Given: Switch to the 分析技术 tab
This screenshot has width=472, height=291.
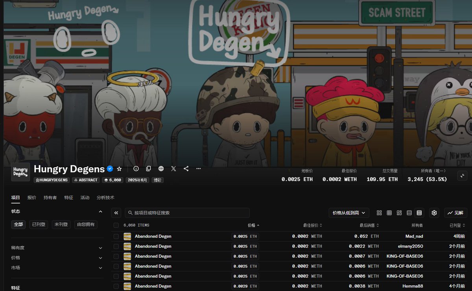Looking at the screenshot, I should (105, 198).
